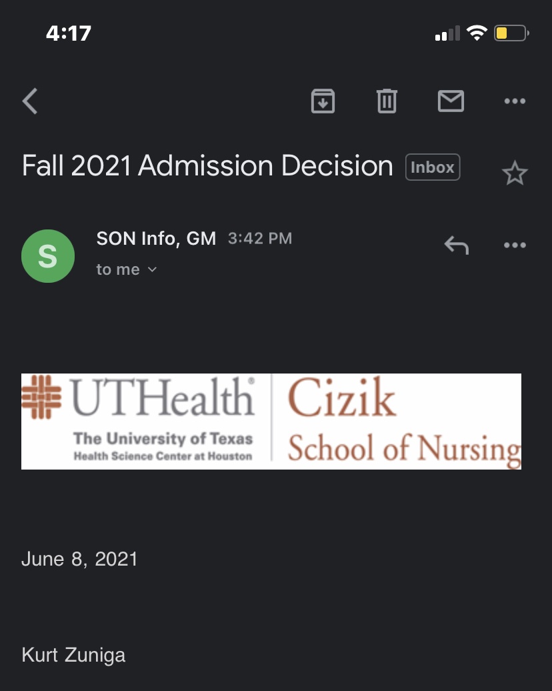This screenshot has height=691, width=552.
Task: Open the UTHealth Cizik School of Nursing banner
Action: pyautogui.click(x=271, y=422)
